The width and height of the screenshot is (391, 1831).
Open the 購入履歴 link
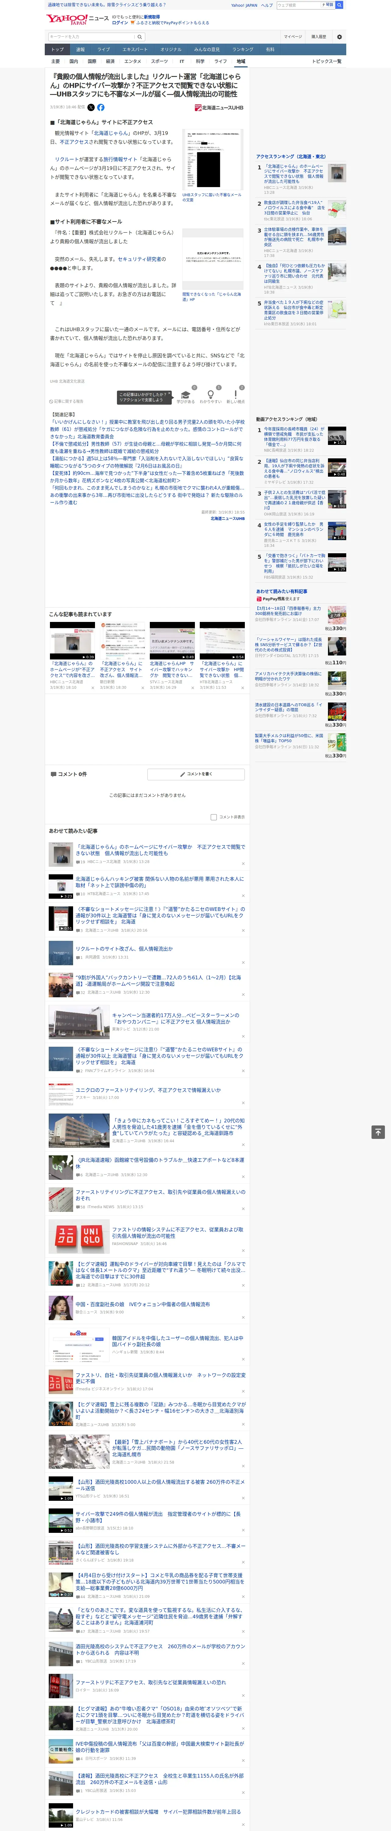coord(319,37)
